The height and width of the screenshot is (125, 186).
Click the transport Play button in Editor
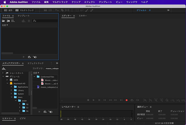pyautogui.click(x=94, y=100)
